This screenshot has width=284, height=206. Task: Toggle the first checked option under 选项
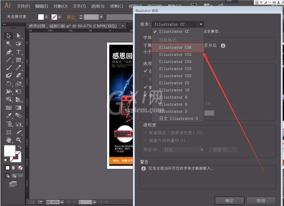coord(145,71)
